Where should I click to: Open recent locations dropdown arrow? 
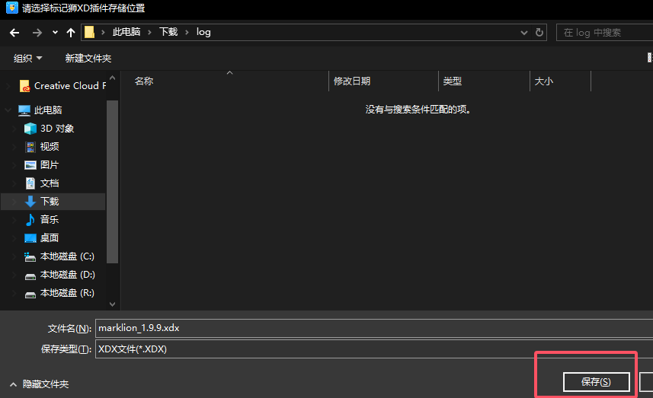pyautogui.click(x=55, y=33)
